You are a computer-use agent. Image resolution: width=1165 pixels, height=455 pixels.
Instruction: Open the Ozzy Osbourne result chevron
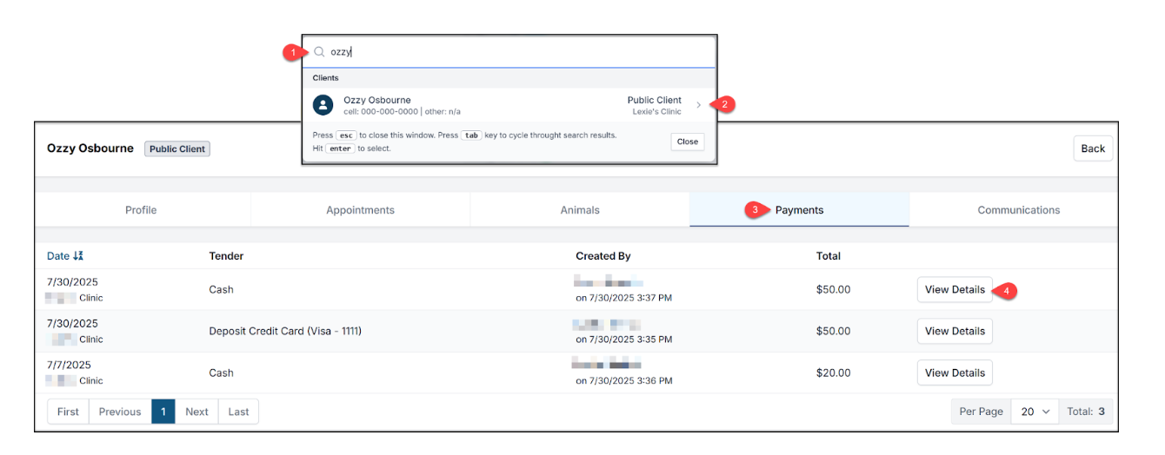click(x=698, y=105)
